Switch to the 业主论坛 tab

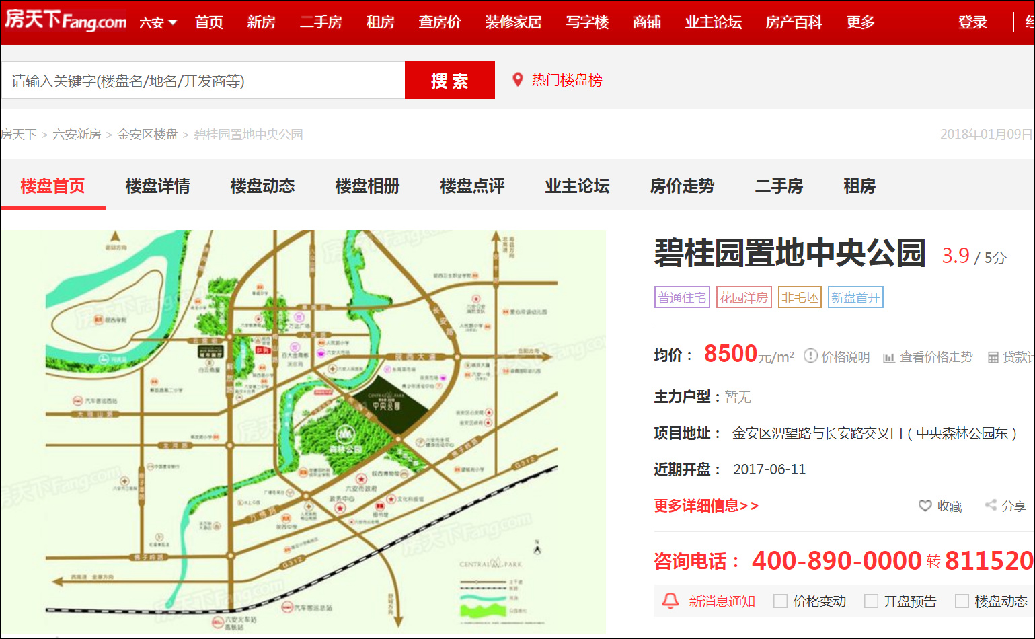click(577, 186)
